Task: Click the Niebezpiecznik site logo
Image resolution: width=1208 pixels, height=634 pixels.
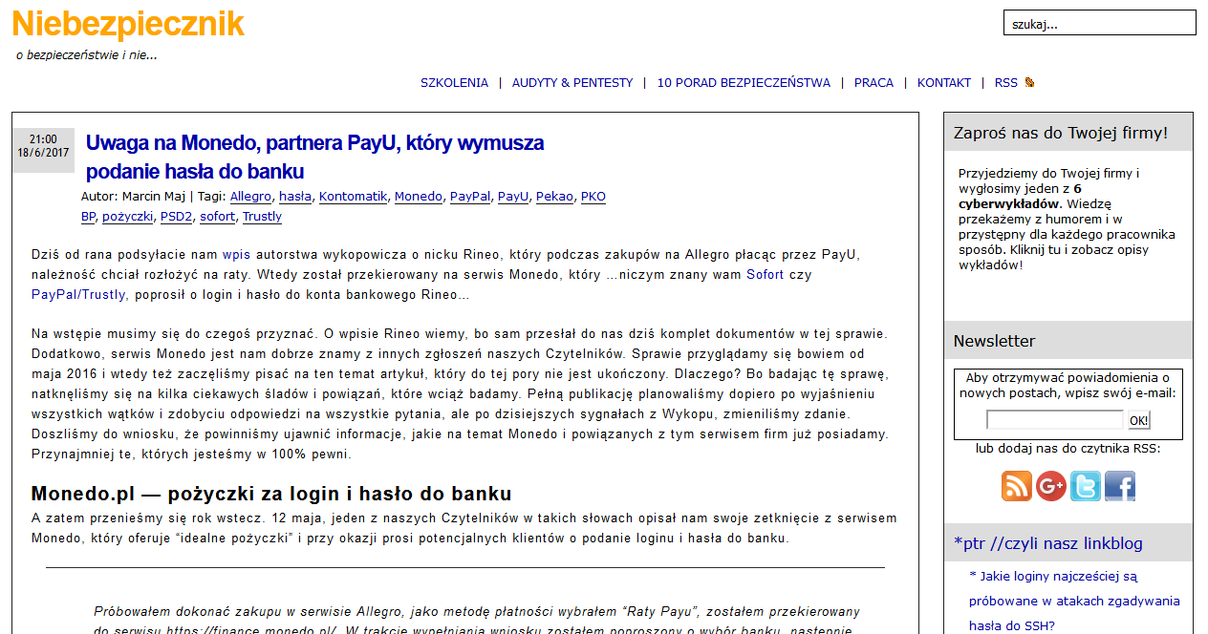Action: [128, 24]
